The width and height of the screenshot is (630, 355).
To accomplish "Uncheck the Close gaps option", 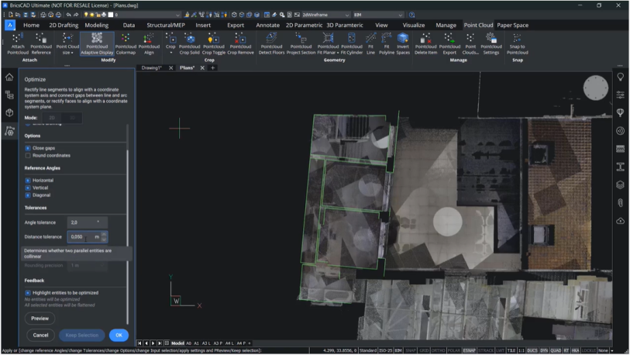I will (x=29, y=147).
